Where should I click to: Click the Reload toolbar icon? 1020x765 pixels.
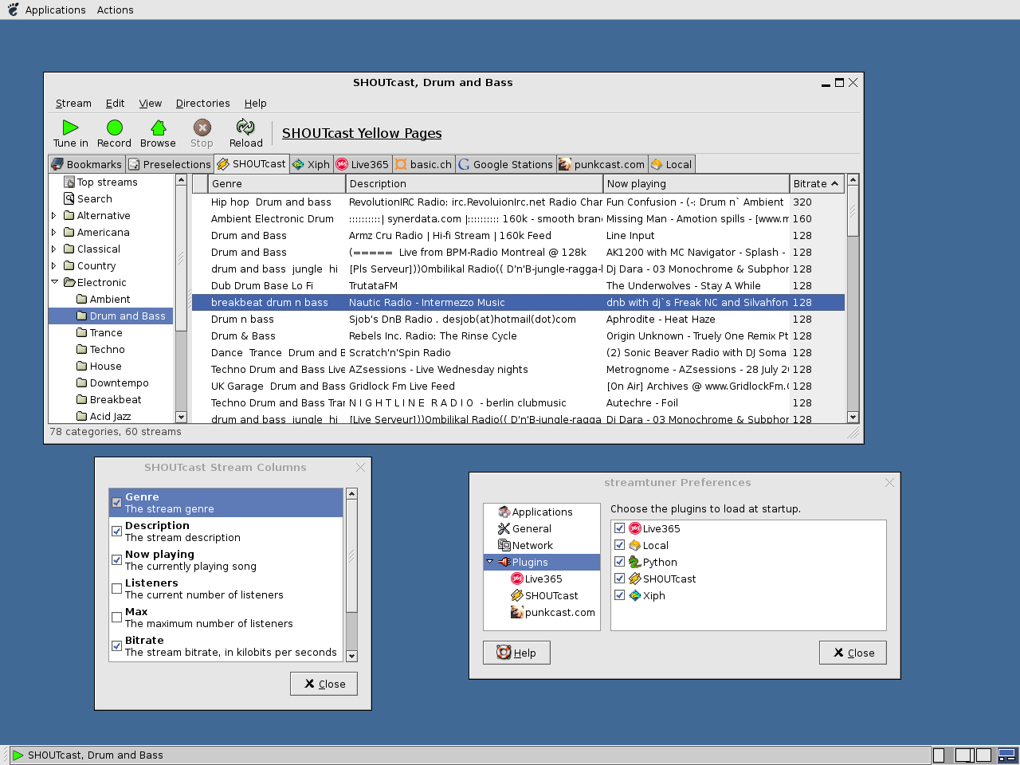[245, 127]
